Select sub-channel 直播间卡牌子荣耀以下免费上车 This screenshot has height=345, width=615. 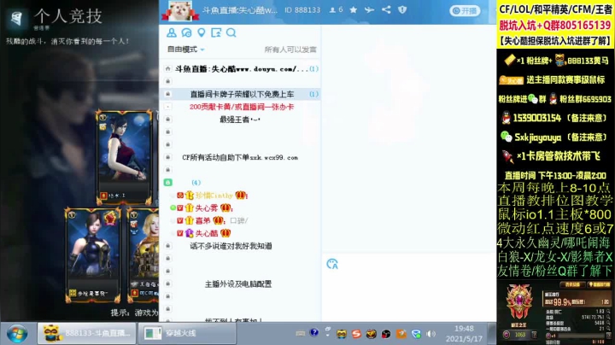coord(242,94)
